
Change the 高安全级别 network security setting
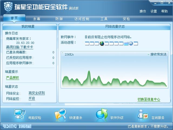pyautogui.click(x=37, y=93)
